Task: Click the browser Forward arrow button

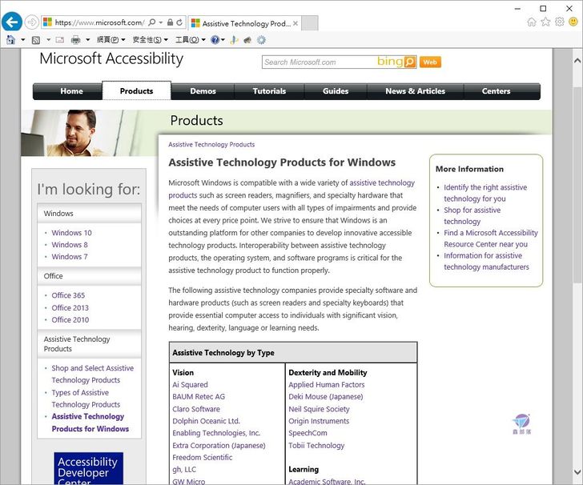Action: (31, 22)
